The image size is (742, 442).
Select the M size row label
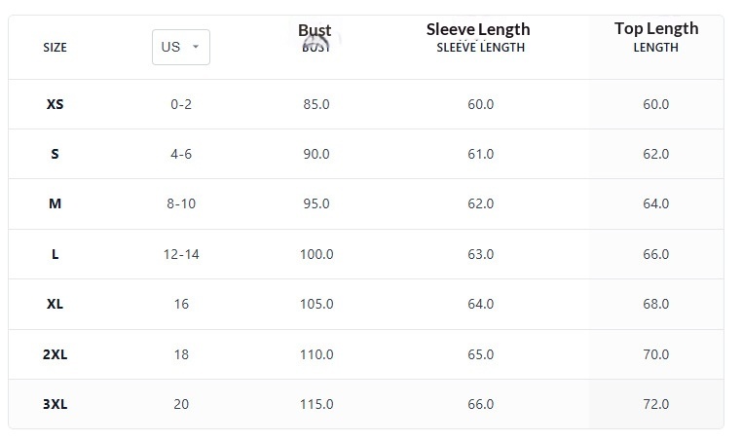(x=55, y=203)
